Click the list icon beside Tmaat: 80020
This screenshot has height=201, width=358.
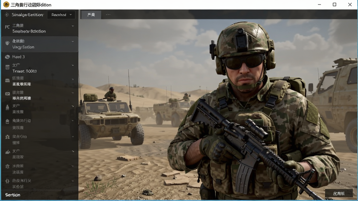7,67
